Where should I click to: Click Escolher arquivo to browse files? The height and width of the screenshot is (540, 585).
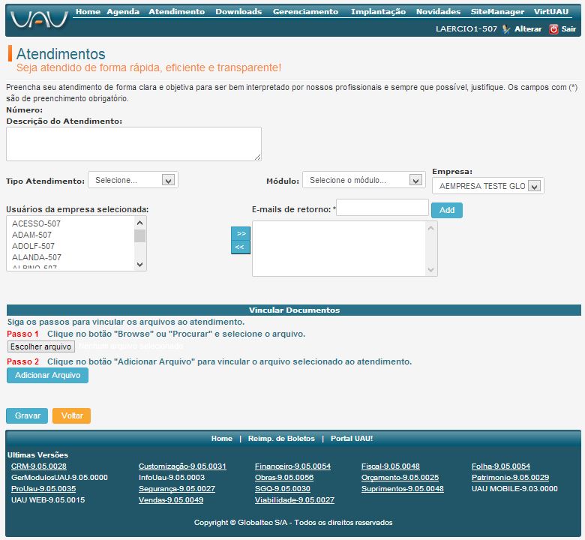point(41,346)
